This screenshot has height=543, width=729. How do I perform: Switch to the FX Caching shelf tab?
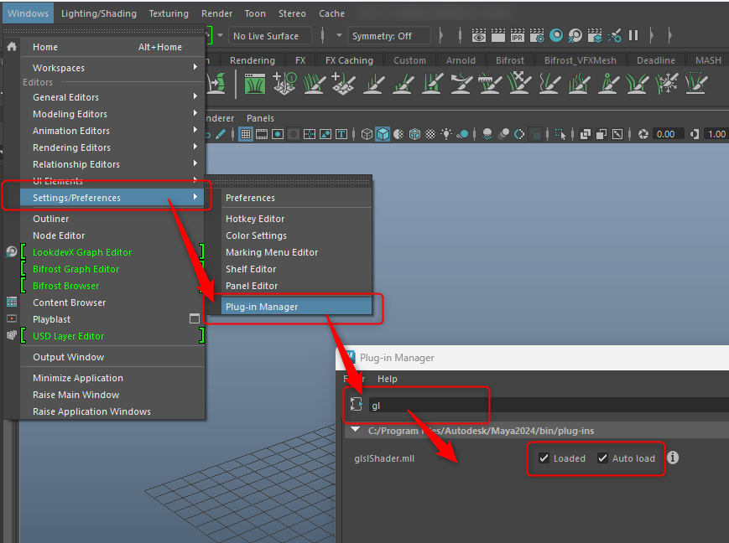(x=349, y=60)
